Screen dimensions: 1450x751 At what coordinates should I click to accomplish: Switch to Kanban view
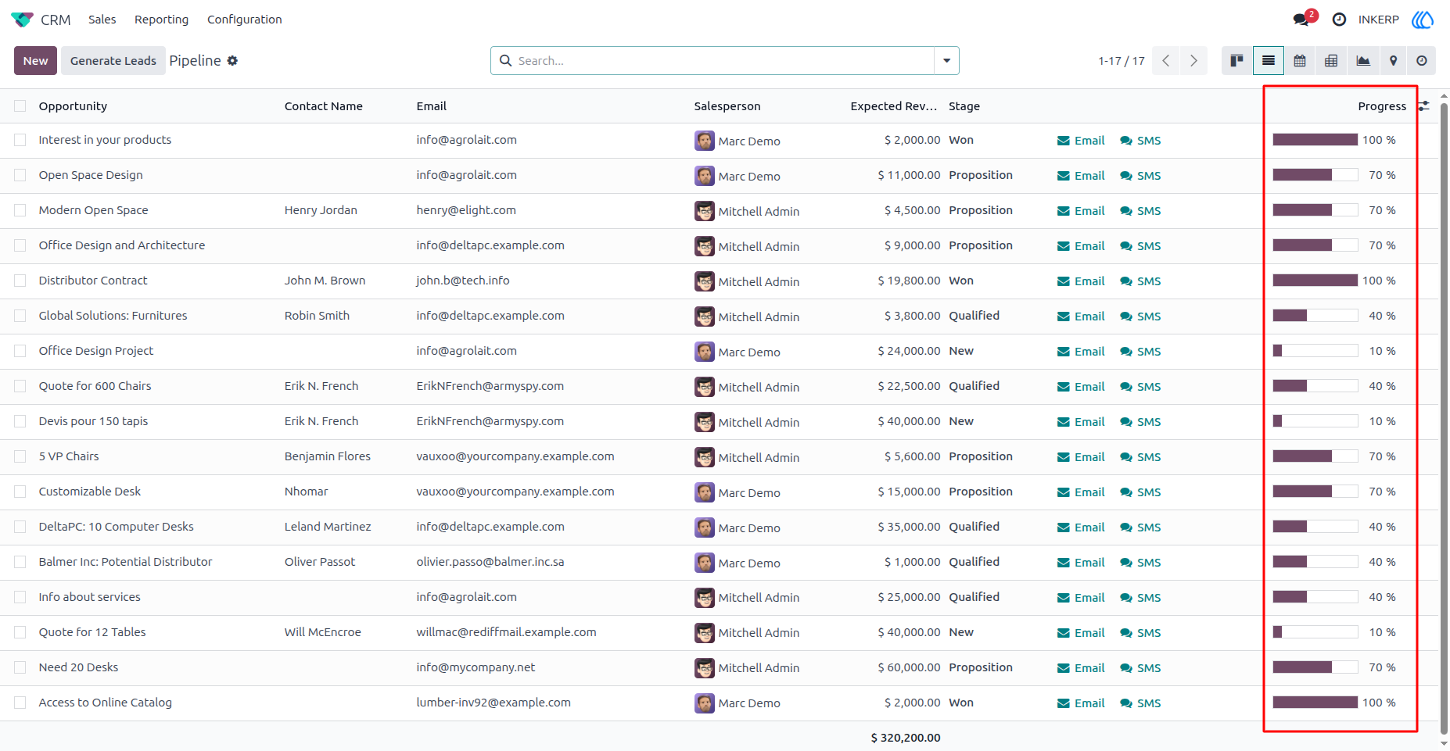pos(1236,61)
